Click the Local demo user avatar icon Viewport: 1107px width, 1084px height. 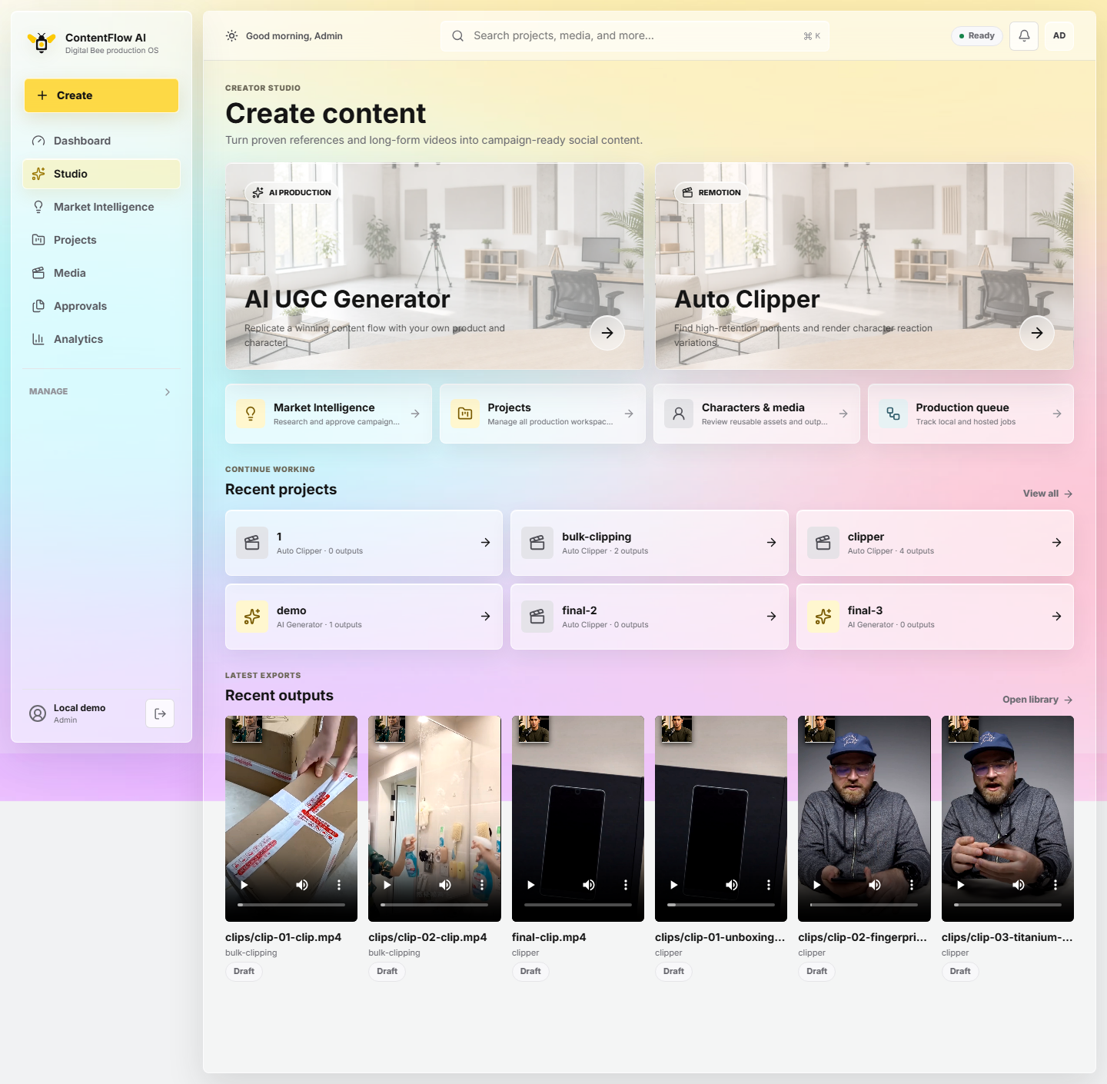(38, 713)
